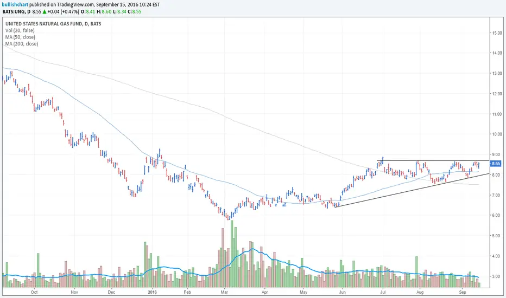Image resolution: width=506 pixels, height=298 pixels.
Task: Click the Apr label on time axis
Action: point(265,292)
